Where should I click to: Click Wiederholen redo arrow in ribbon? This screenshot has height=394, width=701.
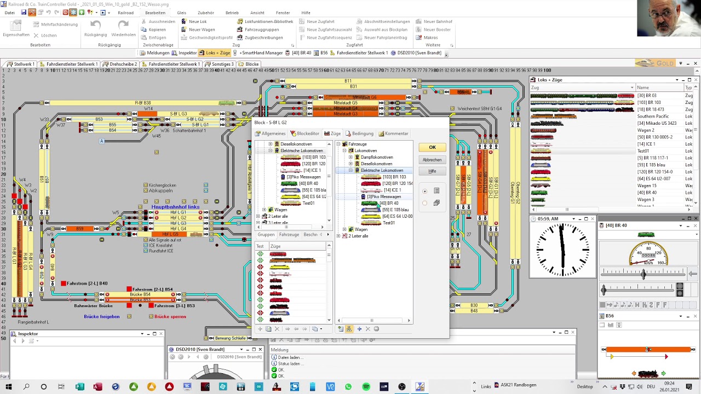click(x=123, y=25)
